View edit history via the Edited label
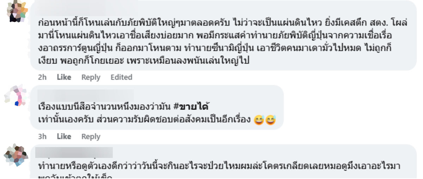The width and height of the screenshot is (423, 179). [x=121, y=77]
